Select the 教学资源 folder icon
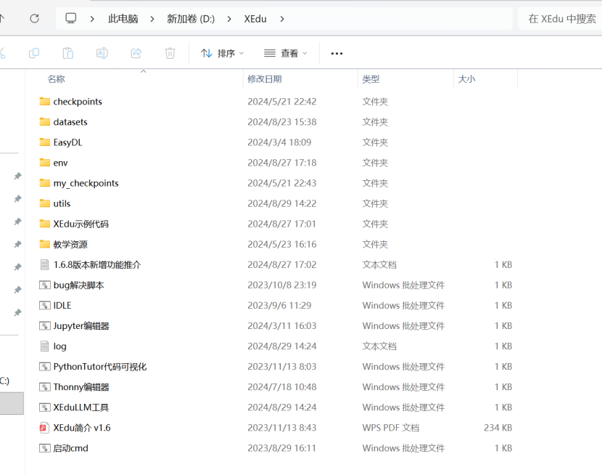The width and height of the screenshot is (602, 475). [x=44, y=244]
